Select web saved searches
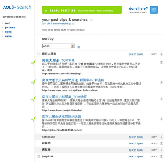The width and height of the screenshot is (167, 162). 8,23
